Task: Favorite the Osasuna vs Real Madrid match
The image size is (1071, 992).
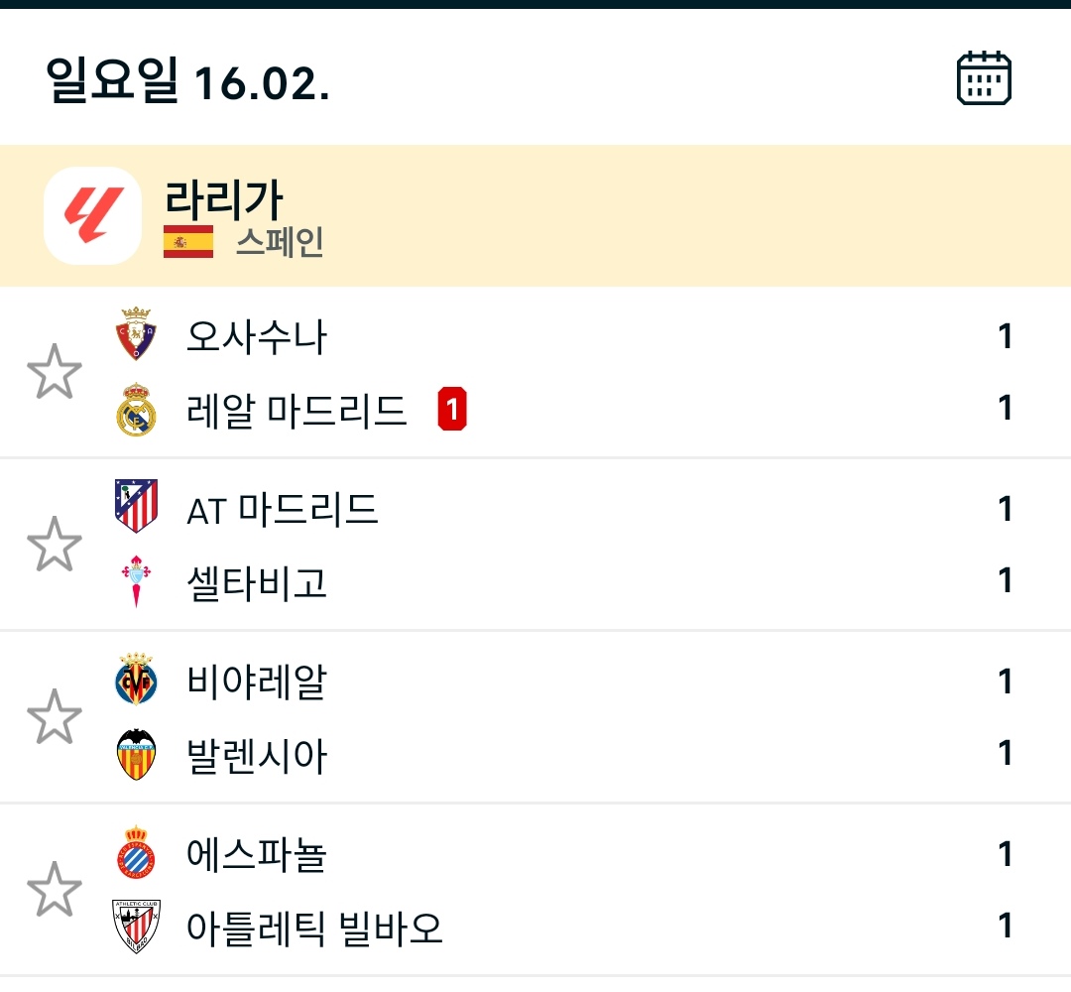Action: pos(54,372)
